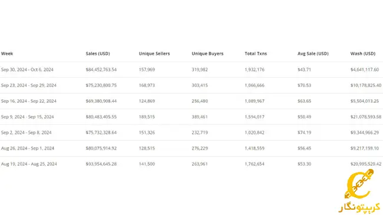Click the Sep 2 - Sep 8, 2024 row
Screen dimensions: 383x215
(191, 133)
